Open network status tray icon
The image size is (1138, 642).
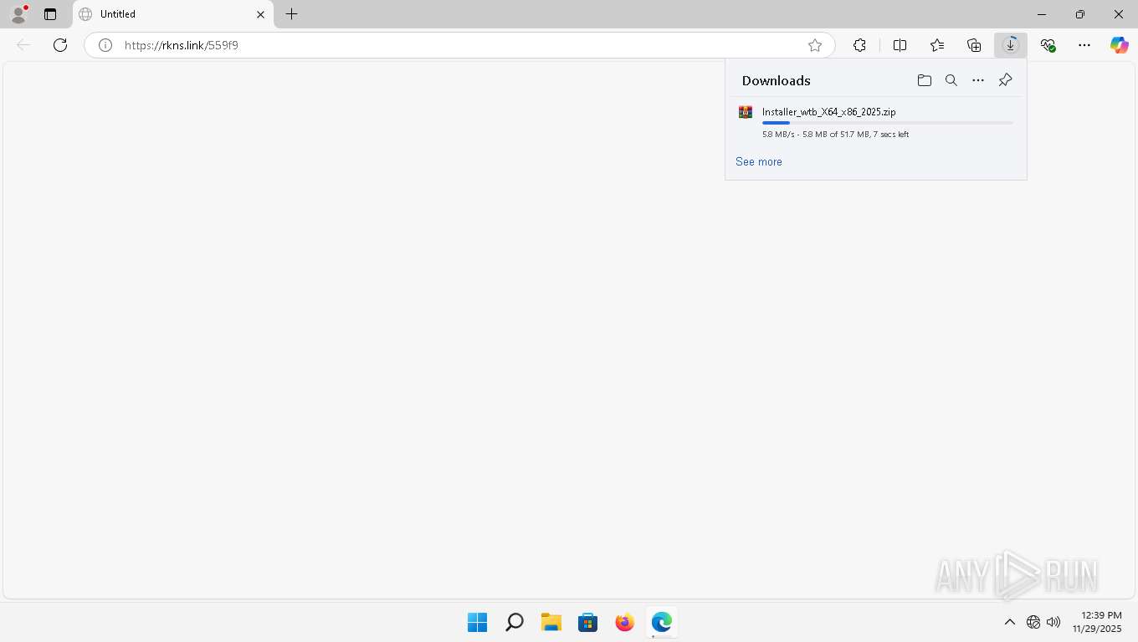[x=1033, y=622]
